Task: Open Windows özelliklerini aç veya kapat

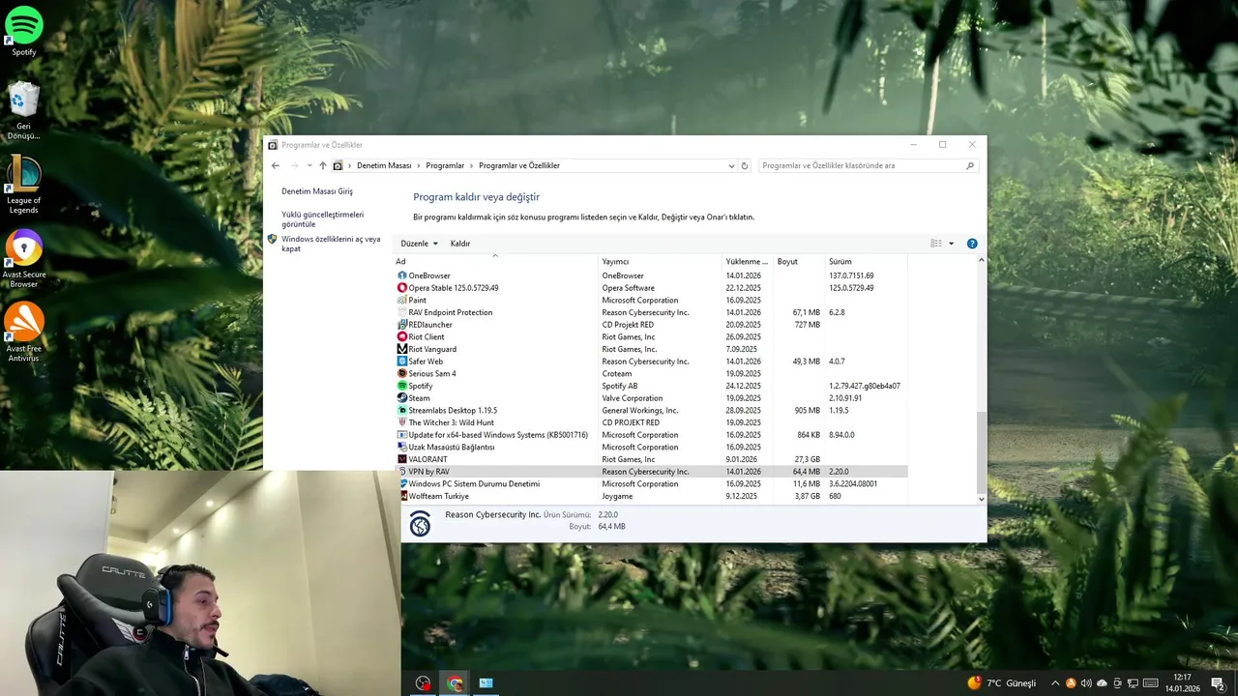Action: 331,244
